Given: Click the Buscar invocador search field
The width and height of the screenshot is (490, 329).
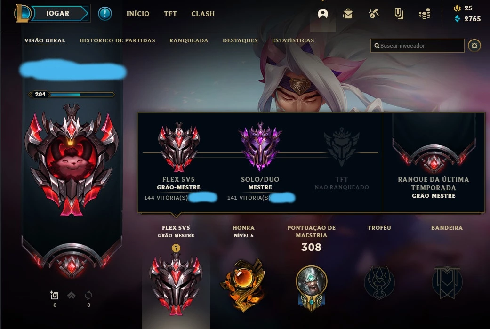Looking at the screenshot, I should coord(417,46).
